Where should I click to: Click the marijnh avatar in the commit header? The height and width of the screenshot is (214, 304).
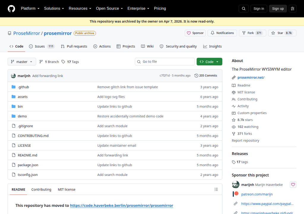pos(13,76)
